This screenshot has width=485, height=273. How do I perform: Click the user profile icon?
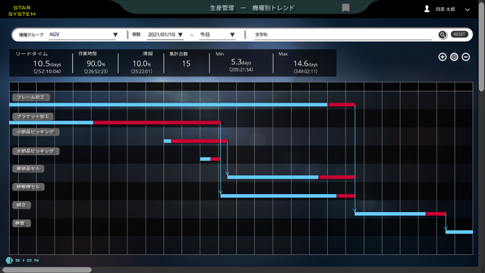[427, 9]
